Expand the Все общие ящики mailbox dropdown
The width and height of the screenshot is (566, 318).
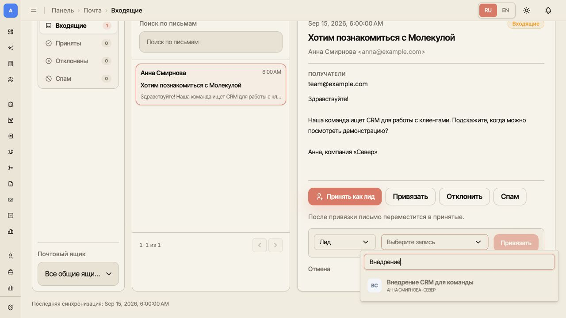click(78, 274)
